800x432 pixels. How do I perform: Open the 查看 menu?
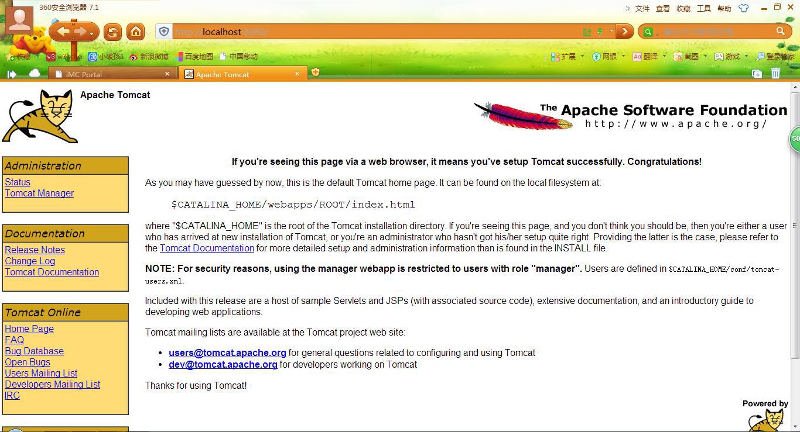pyautogui.click(x=663, y=8)
